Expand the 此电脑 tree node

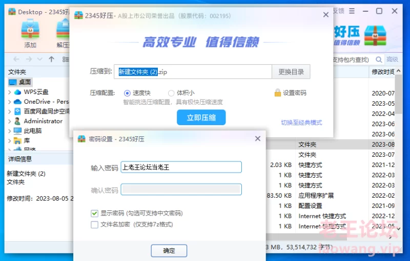tap(10, 131)
